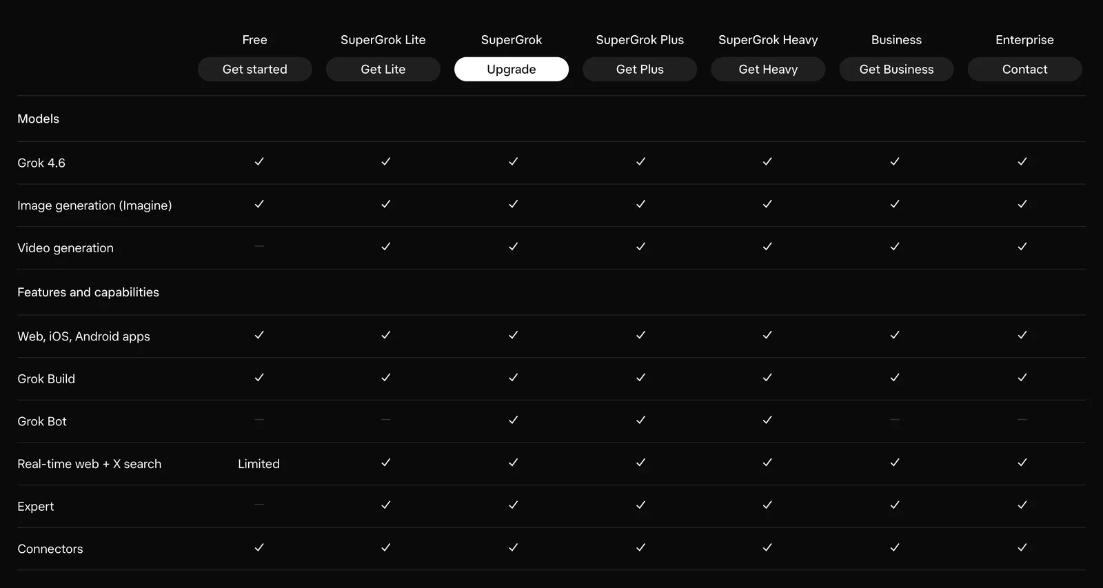
Task: Click the Get Business button
Action: tap(896, 69)
